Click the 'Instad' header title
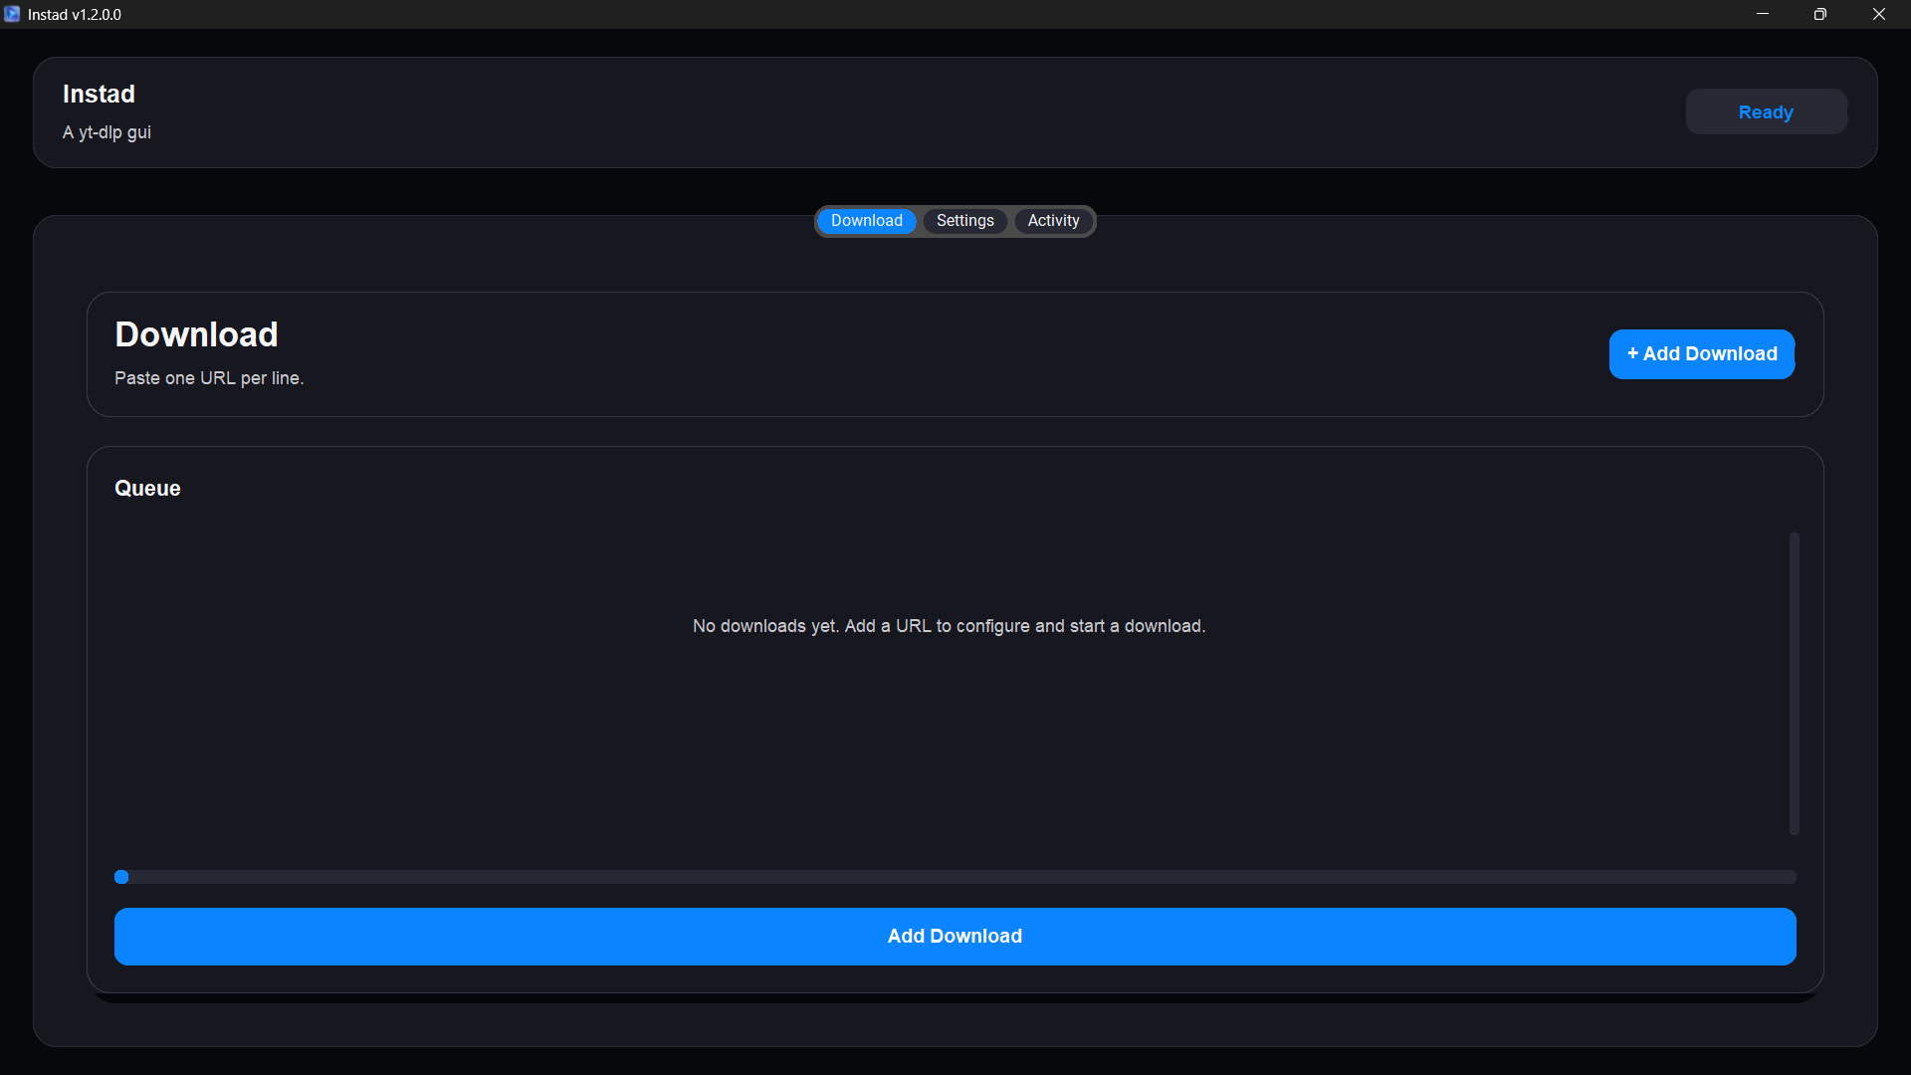1911x1075 pixels. pyautogui.click(x=99, y=94)
